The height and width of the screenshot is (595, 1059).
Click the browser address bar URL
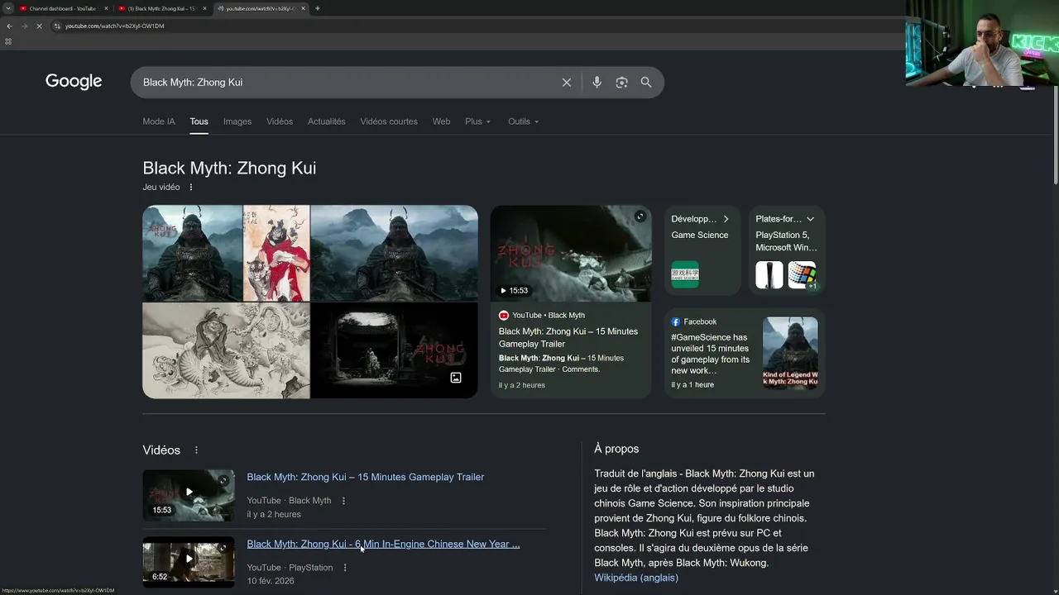[115, 26]
